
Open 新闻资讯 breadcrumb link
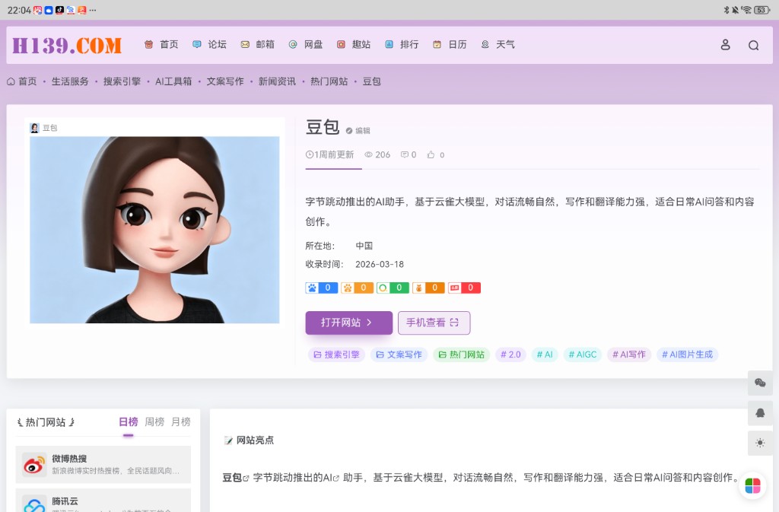coord(277,81)
